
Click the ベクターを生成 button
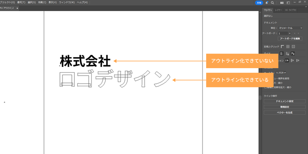(x=285, y=113)
